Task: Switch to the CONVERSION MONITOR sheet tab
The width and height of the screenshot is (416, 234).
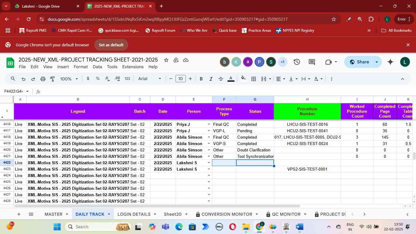Action: (227, 214)
